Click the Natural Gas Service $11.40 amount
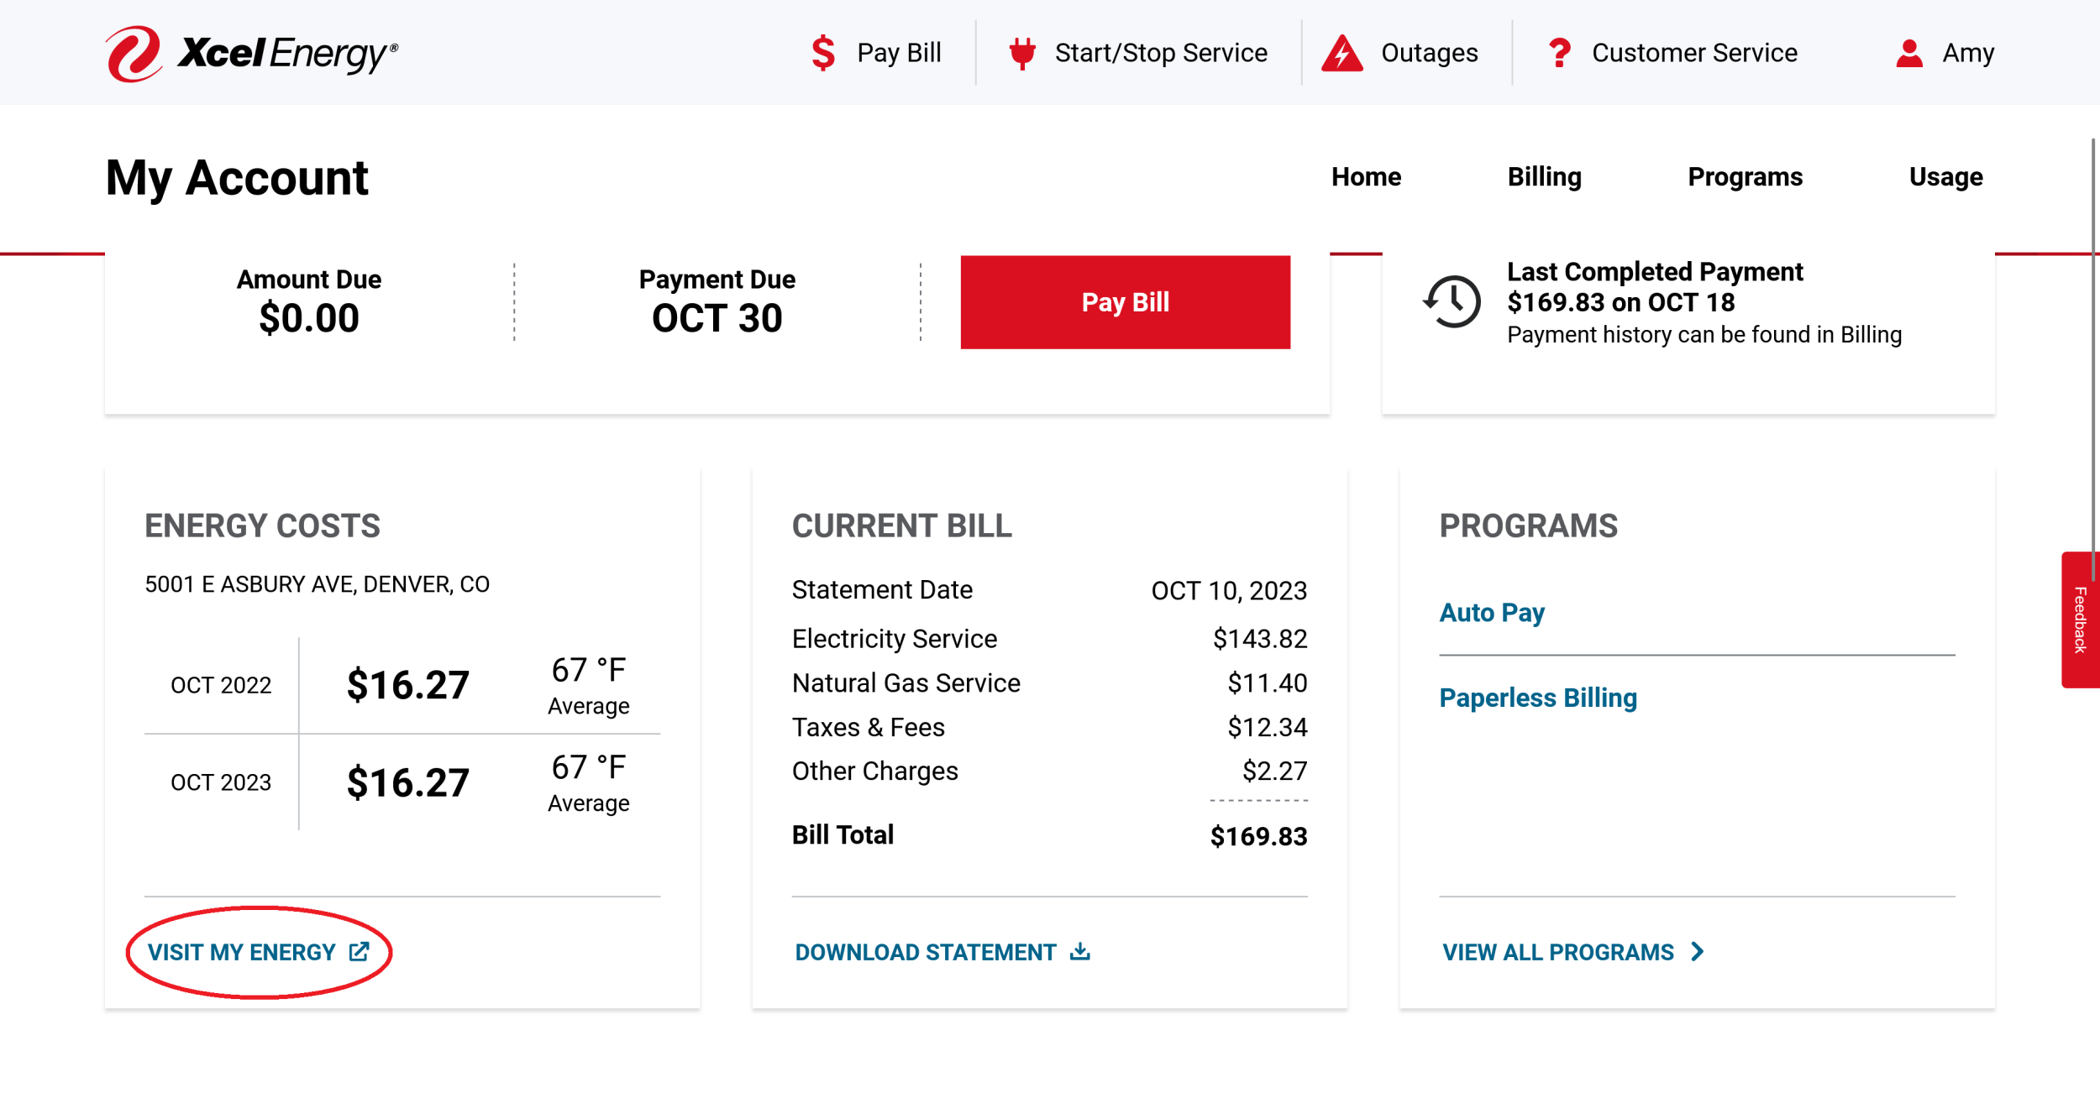 pos(1267,683)
